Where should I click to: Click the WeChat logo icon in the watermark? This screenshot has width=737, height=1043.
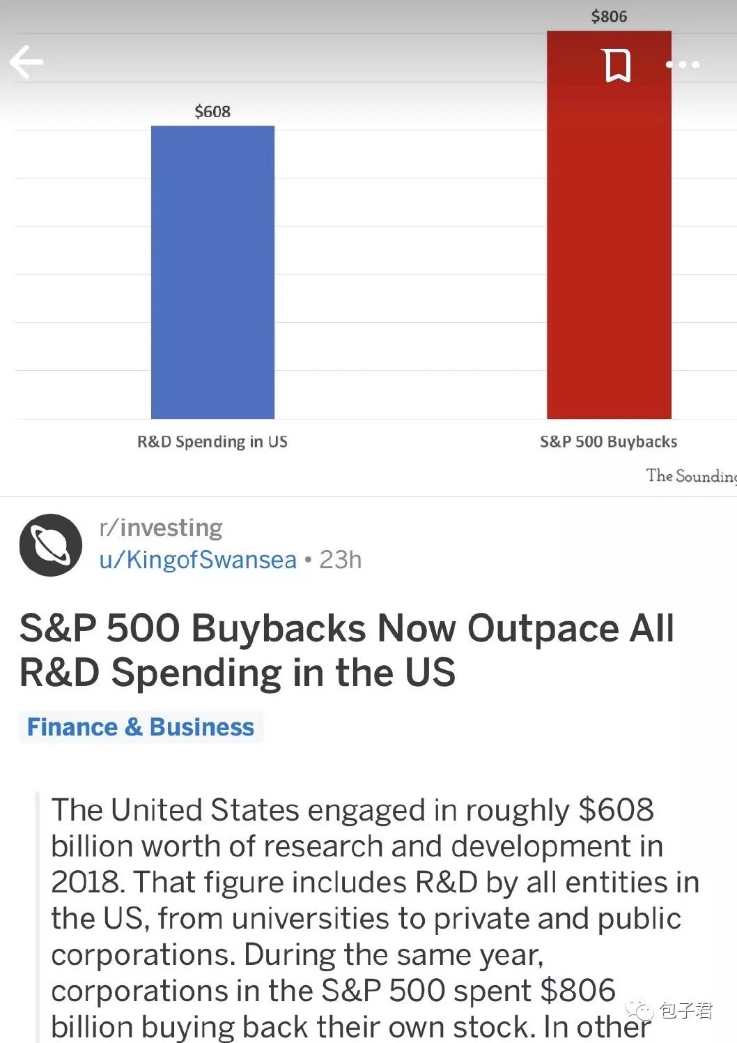(x=639, y=1011)
